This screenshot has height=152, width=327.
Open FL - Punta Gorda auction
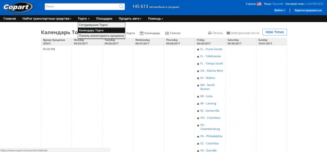(x=211, y=49)
